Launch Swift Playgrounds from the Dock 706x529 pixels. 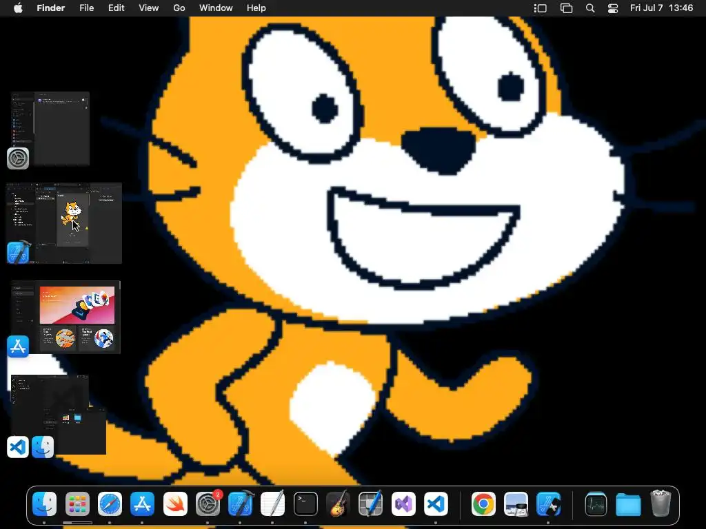click(x=175, y=504)
